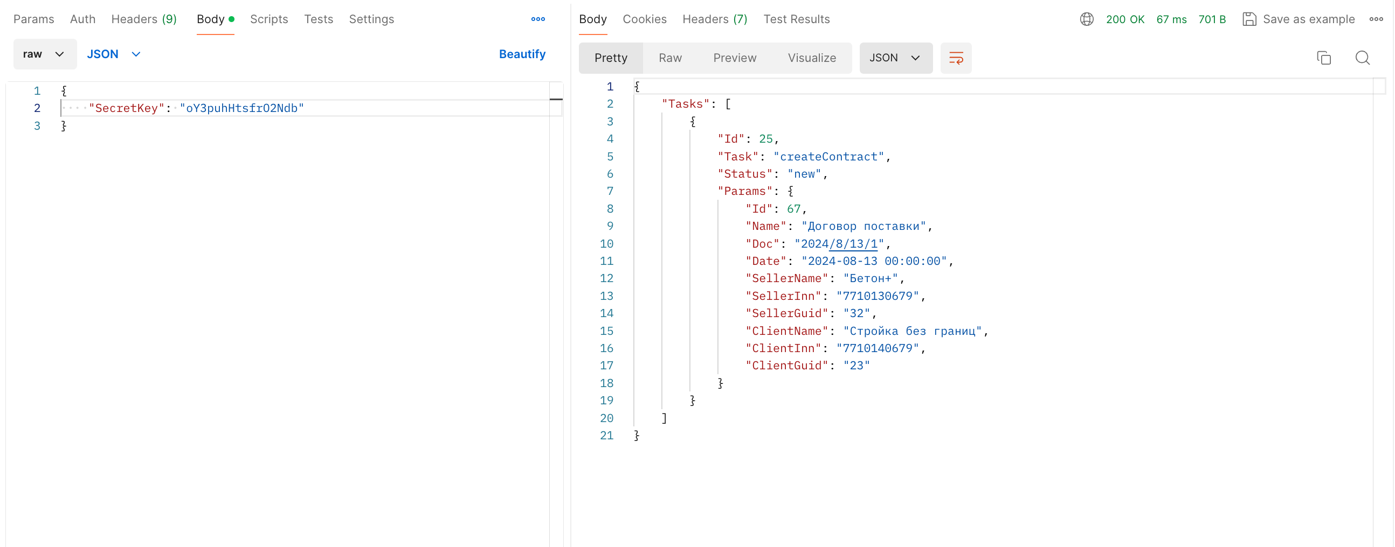
Task: Click the Beautify button
Action: 521,54
